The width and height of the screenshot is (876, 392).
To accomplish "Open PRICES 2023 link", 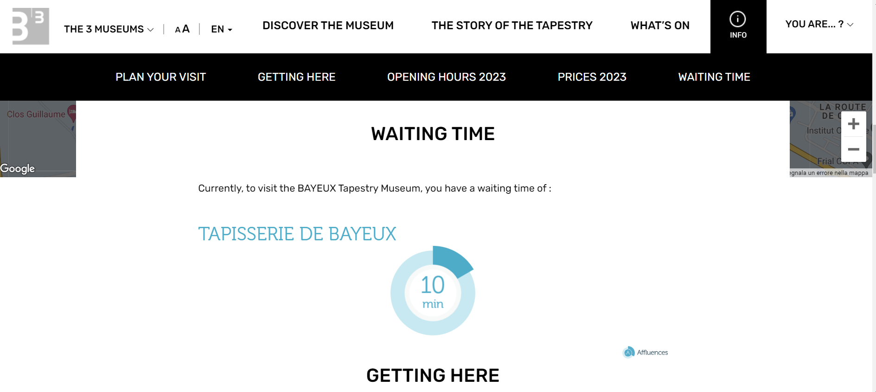I will [x=592, y=77].
